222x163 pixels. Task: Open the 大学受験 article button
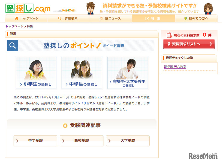point(128,141)
